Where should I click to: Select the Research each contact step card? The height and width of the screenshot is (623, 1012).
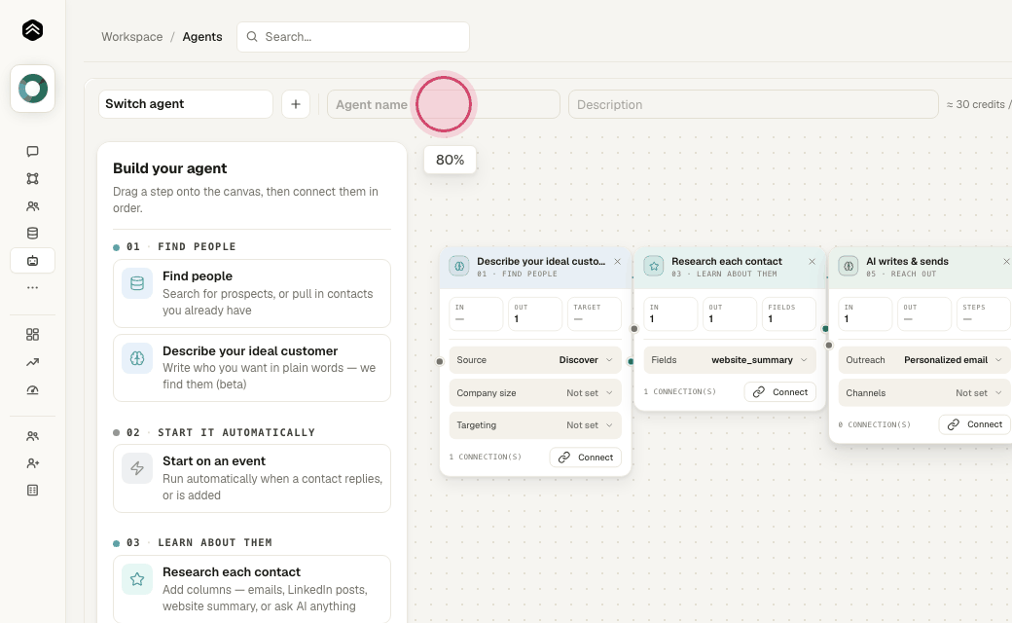point(252,589)
